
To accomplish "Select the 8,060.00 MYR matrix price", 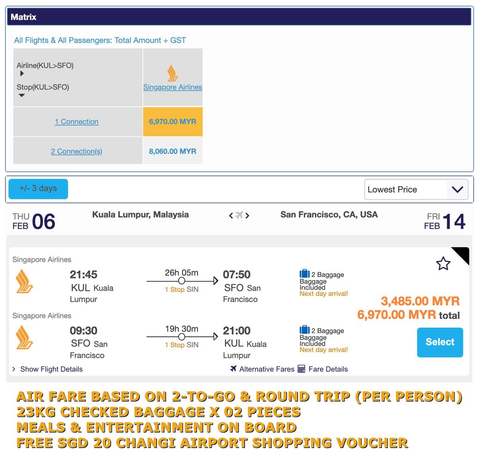I will [172, 151].
